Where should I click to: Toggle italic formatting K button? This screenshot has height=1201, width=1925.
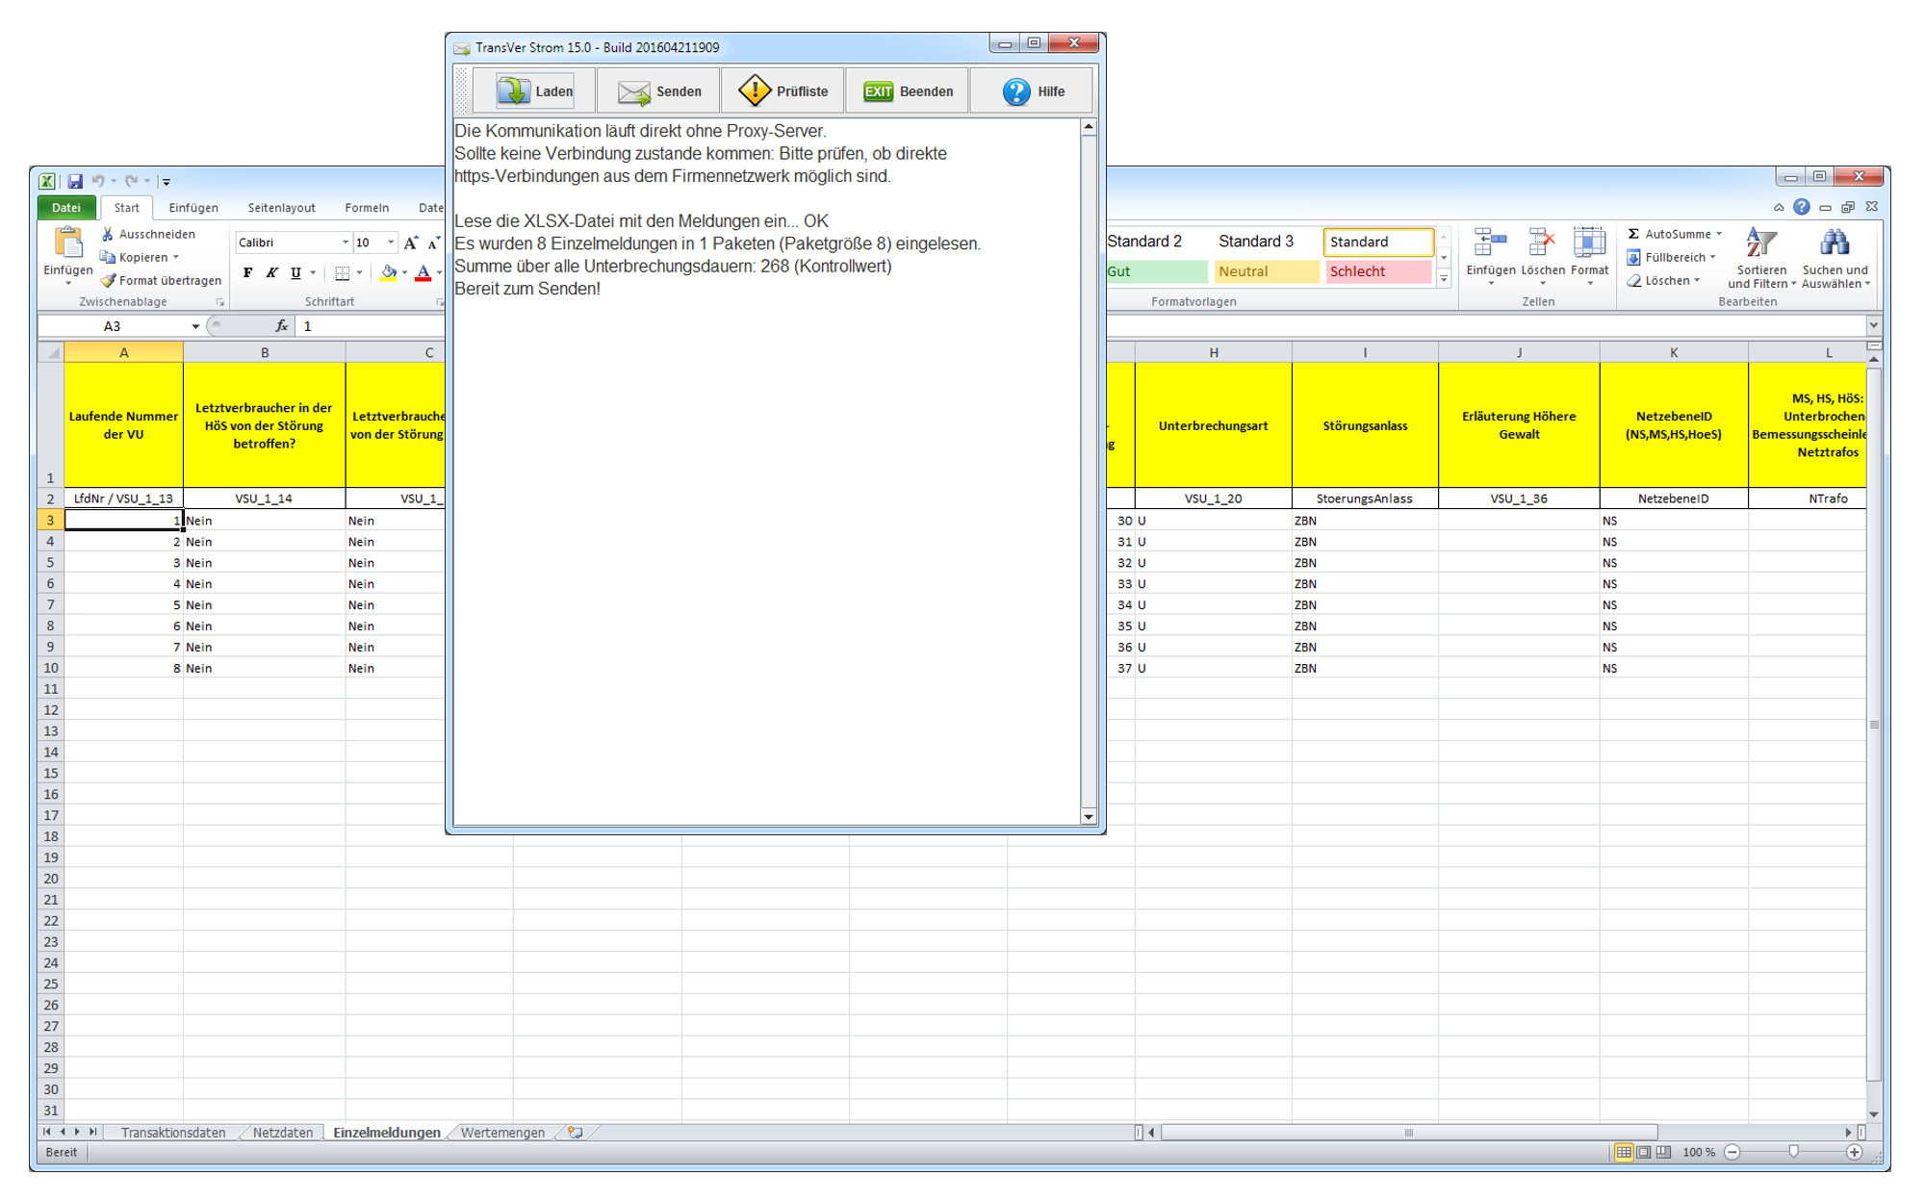click(x=271, y=273)
